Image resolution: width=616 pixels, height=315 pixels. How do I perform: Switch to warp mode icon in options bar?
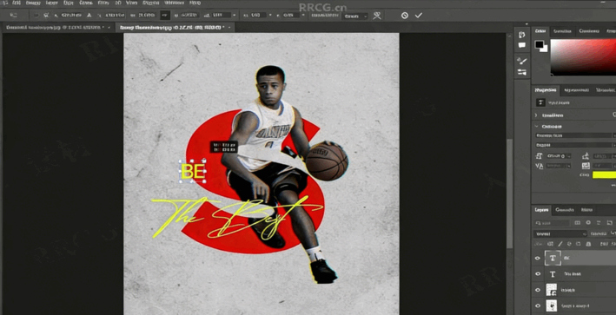377,16
